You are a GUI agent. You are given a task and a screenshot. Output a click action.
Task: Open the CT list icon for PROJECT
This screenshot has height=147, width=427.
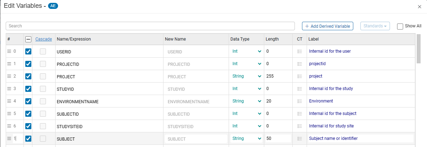coord(300,76)
